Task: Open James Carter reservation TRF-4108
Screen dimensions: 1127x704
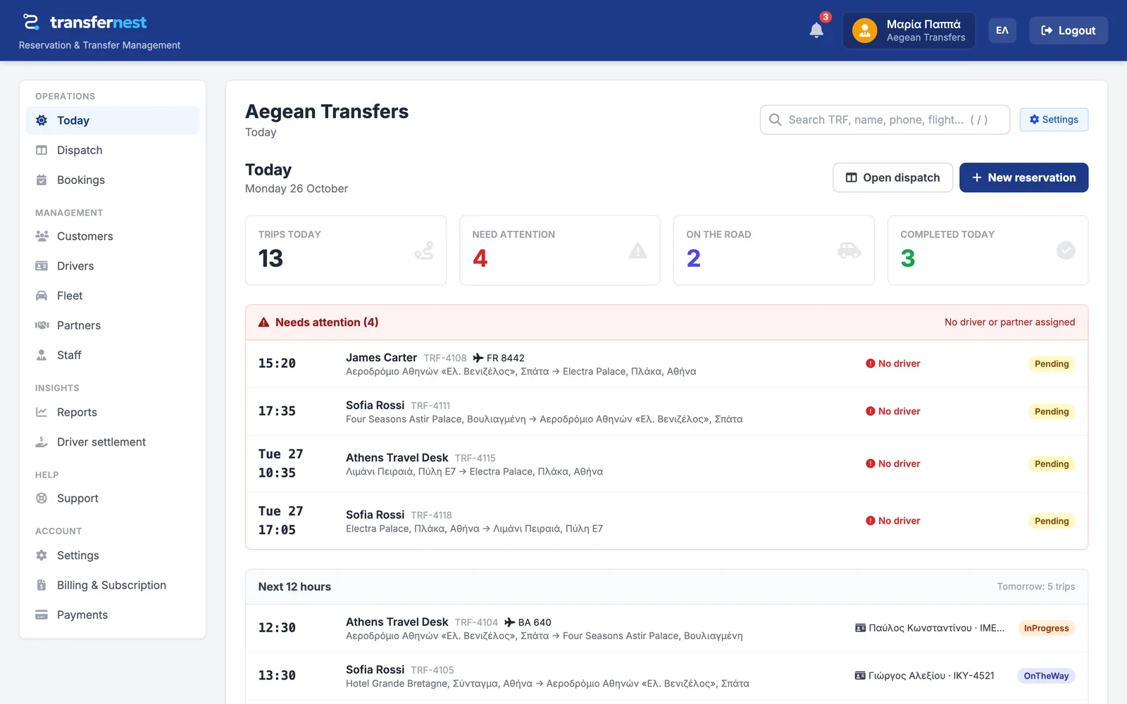Action: coord(666,364)
